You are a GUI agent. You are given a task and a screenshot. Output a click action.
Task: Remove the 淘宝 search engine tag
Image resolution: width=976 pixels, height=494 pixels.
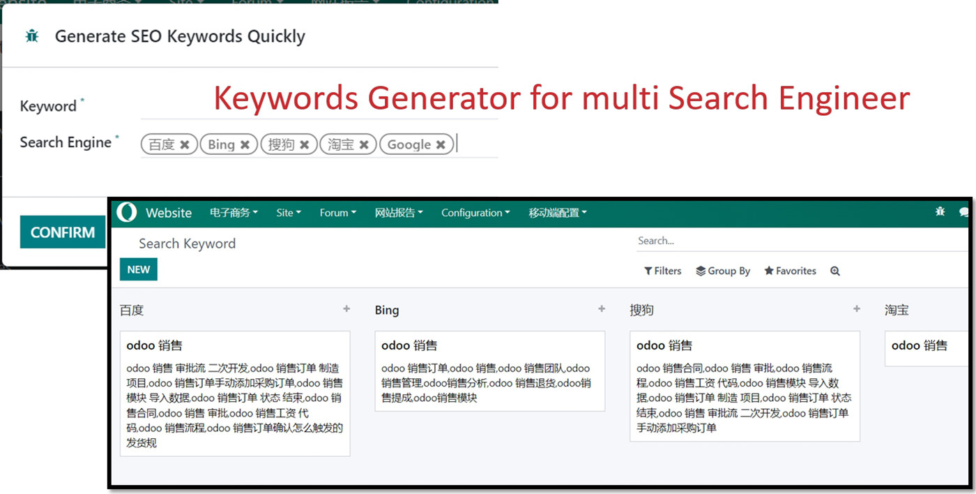pyautogui.click(x=364, y=144)
